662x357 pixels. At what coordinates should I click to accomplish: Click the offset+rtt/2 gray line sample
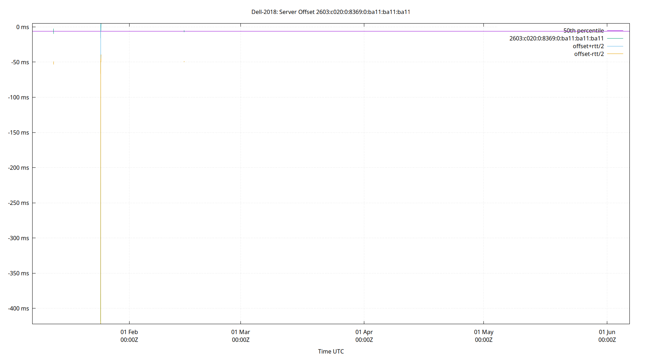click(x=615, y=46)
